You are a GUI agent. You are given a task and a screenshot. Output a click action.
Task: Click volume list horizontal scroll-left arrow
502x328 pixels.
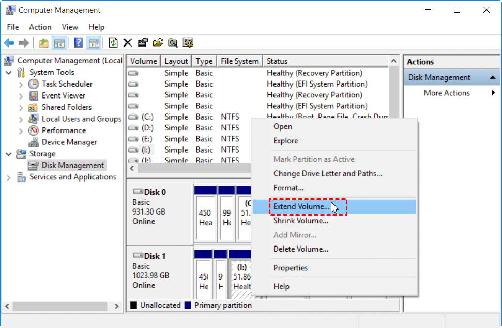[x=132, y=168]
